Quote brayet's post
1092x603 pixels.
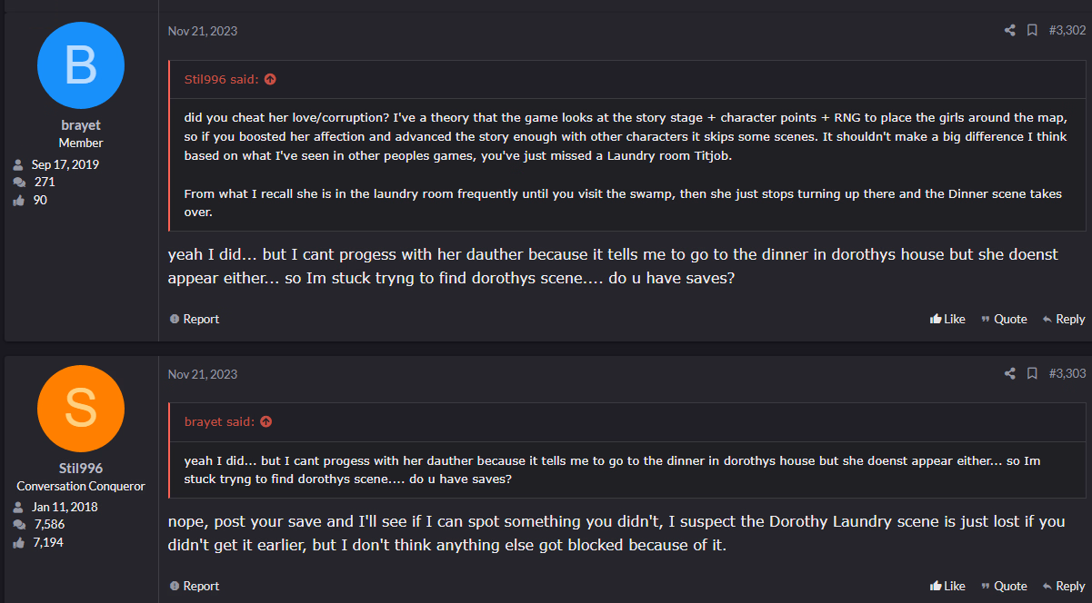(1004, 319)
